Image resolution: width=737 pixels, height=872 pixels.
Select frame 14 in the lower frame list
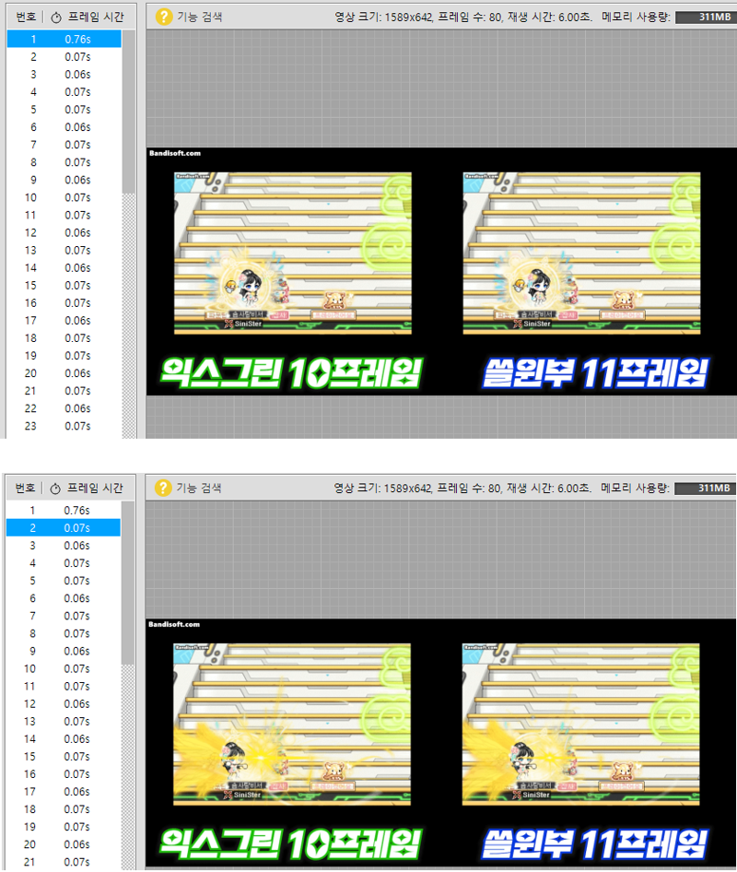64,739
